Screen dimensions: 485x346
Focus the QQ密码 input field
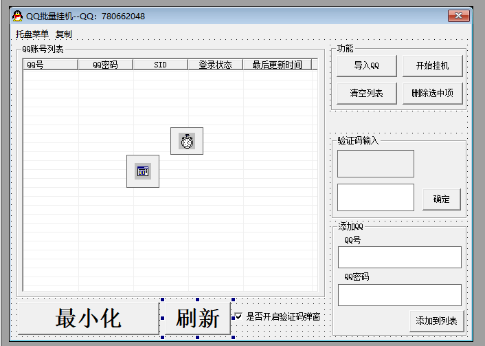[400, 295]
